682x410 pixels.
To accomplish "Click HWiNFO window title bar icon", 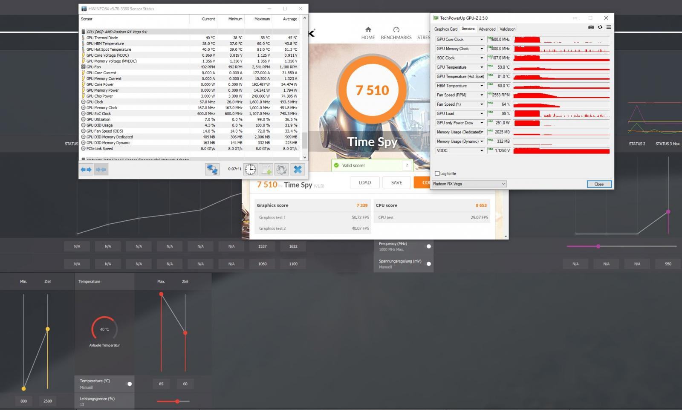I will 84,9.
